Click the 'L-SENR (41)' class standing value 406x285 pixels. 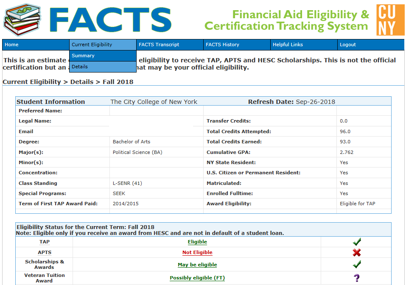pyautogui.click(x=127, y=183)
